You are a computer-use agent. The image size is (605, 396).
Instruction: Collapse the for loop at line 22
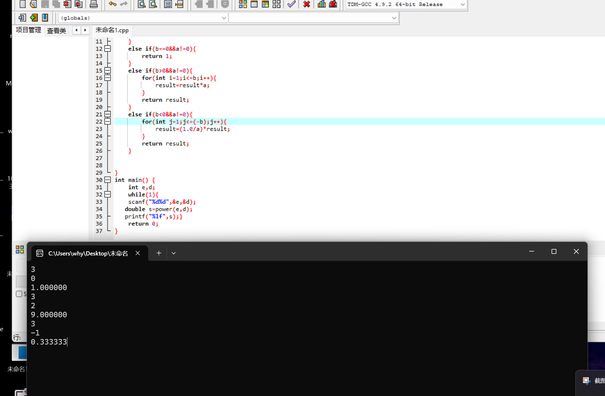point(108,121)
